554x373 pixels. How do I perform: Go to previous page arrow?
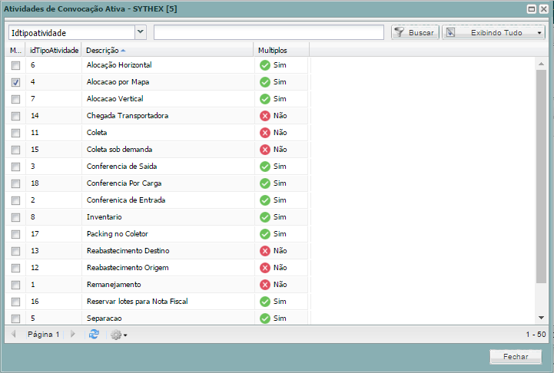click(14, 334)
